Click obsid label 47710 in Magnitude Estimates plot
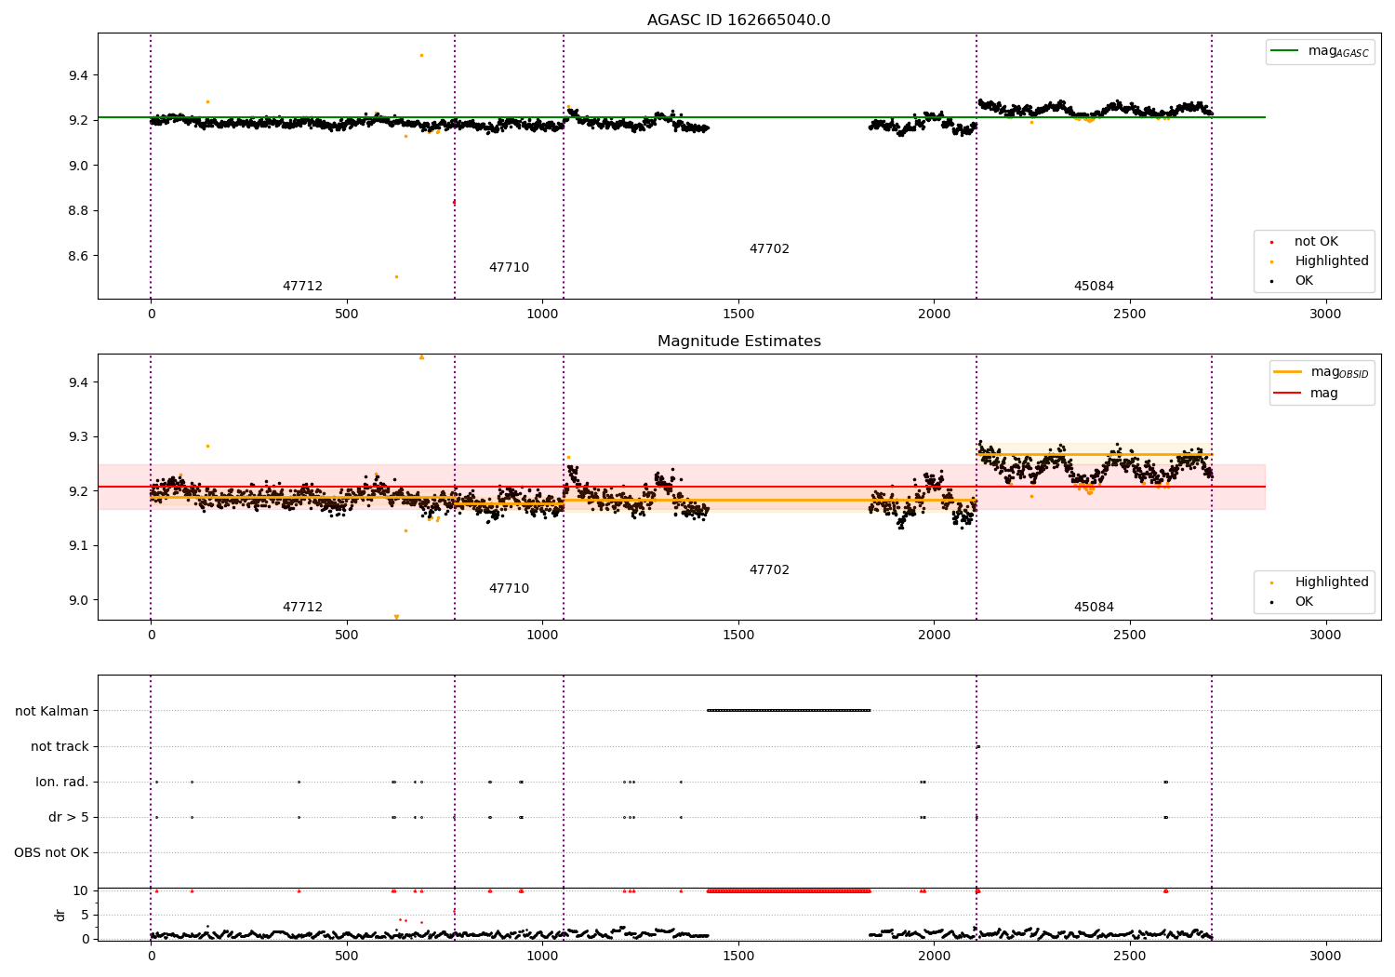The height and width of the screenshot is (977, 1395). (509, 589)
